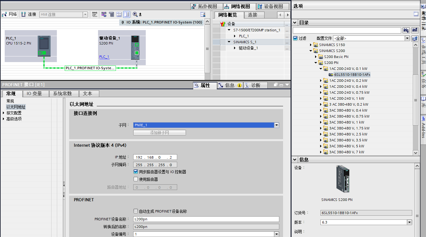Check 自动生成 PROFINET 设备名称 checkbox

click(136, 211)
